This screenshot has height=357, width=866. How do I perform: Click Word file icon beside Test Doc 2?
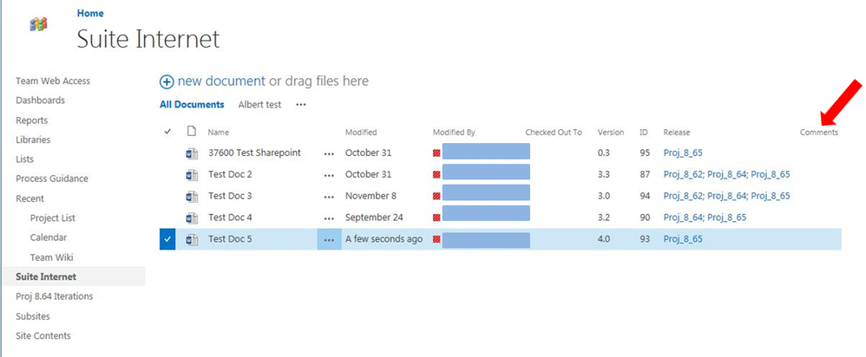pos(192,175)
